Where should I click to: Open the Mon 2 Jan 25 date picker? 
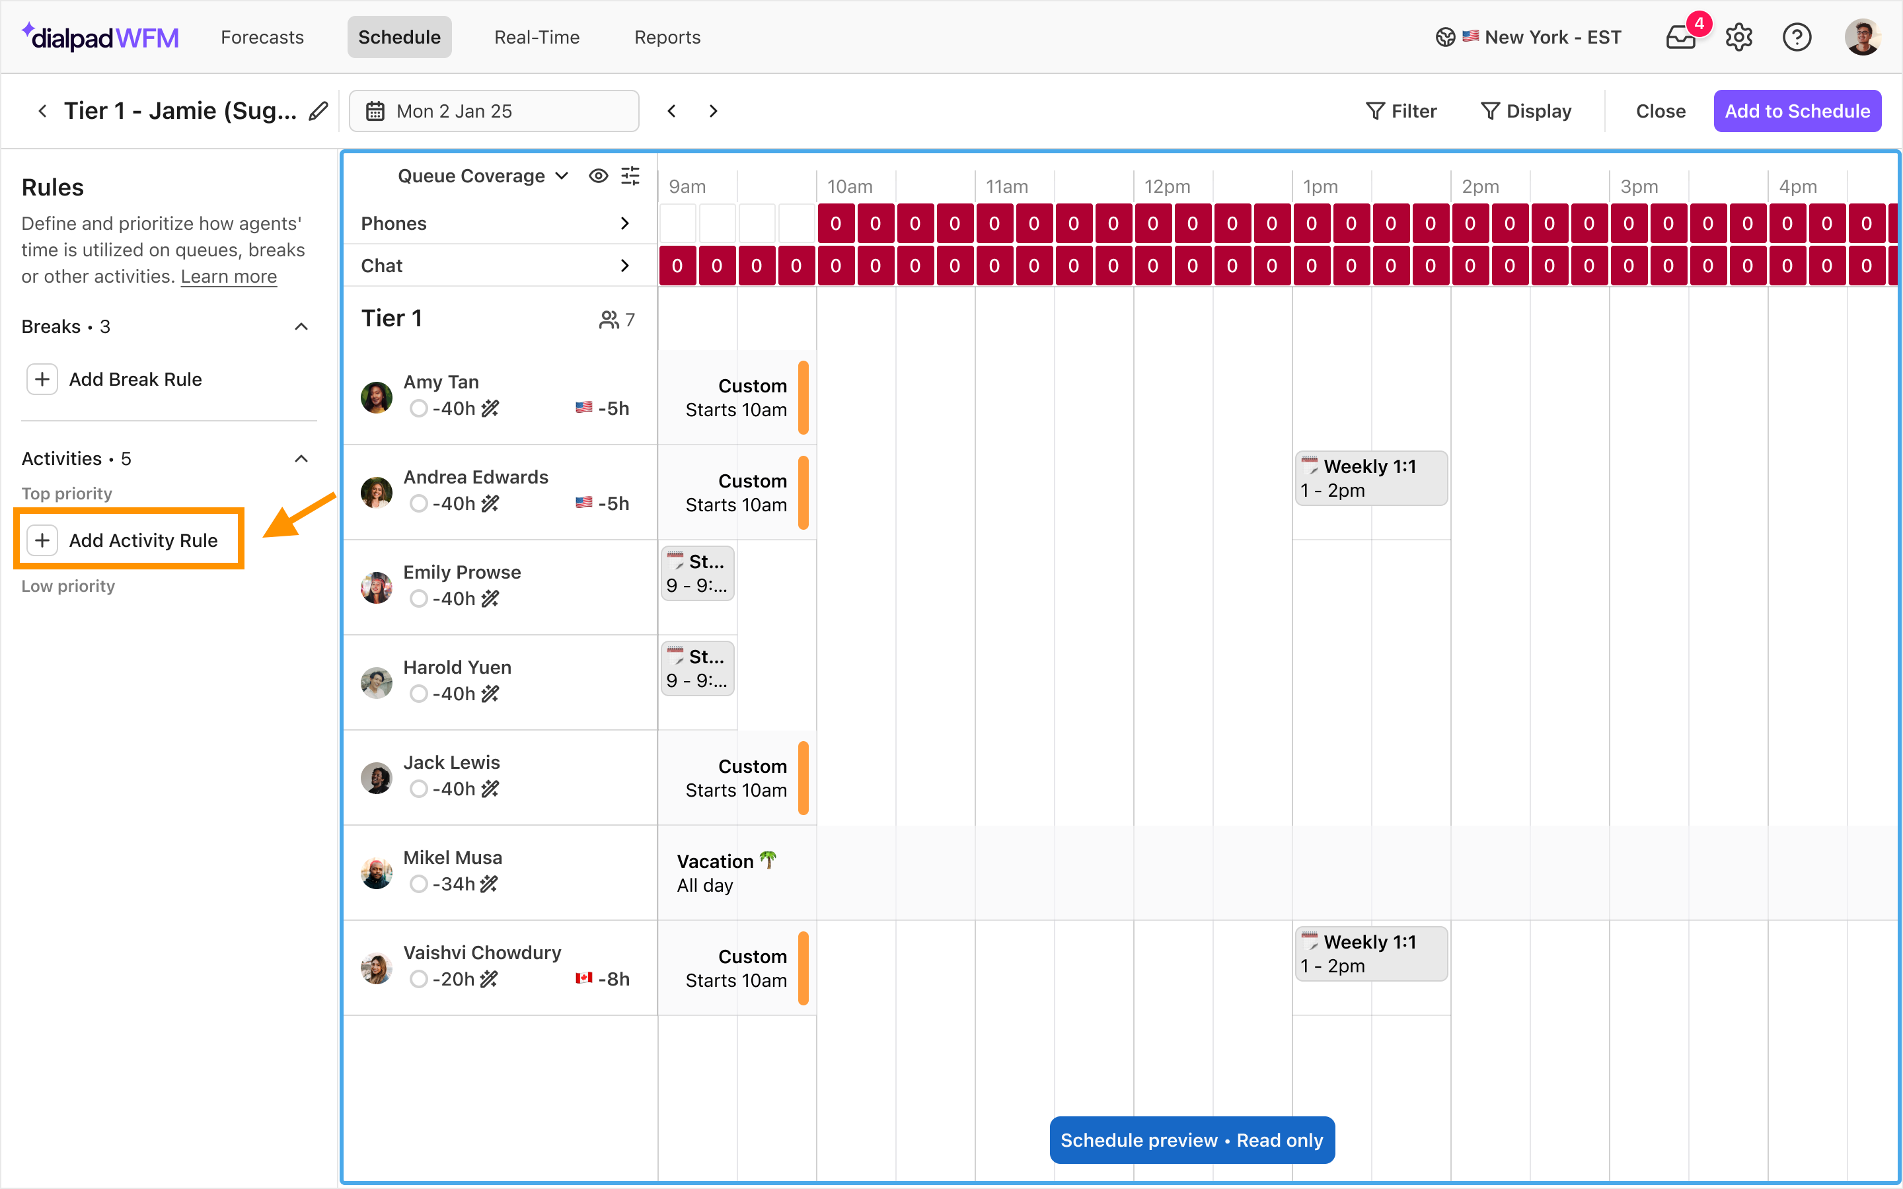[x=494, y=111]
